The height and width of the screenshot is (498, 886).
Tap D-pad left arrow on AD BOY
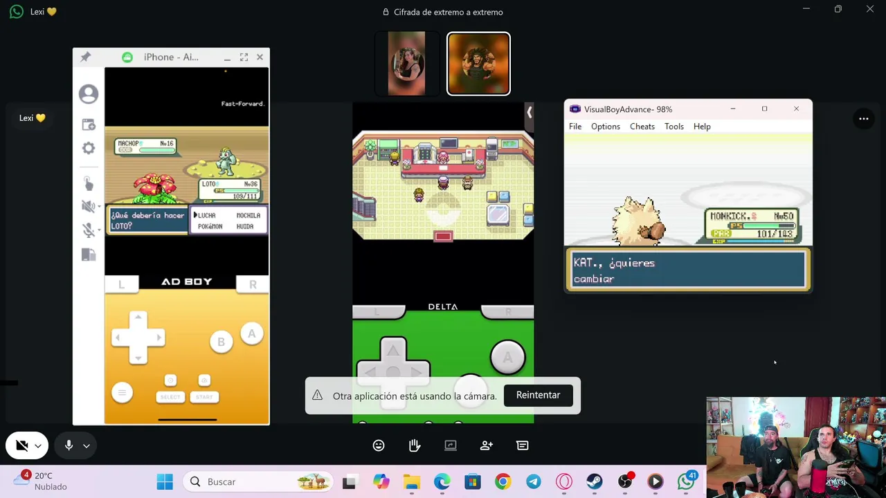pyautogui.click(x=118, y=338)
